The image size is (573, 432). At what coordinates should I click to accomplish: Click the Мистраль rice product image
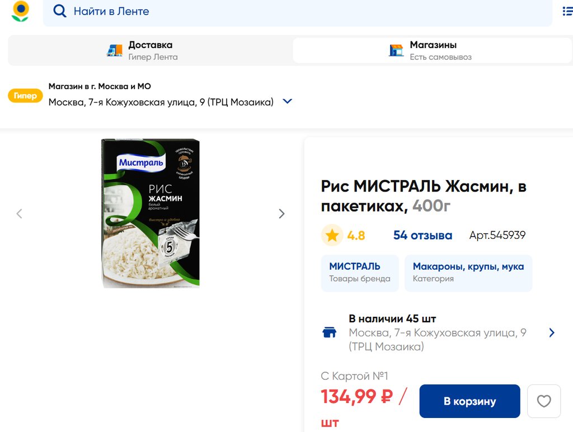[x=151, y=214]
